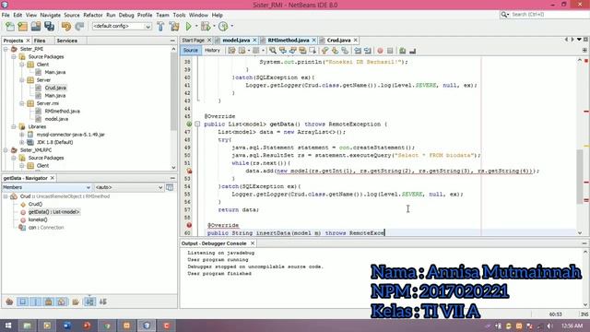Click the override glyph on line 46
The image size is (590, 332).
click(189, 124)
